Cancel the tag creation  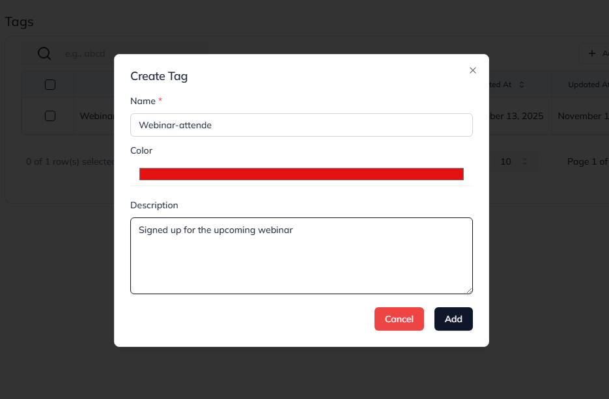(399, 318)
